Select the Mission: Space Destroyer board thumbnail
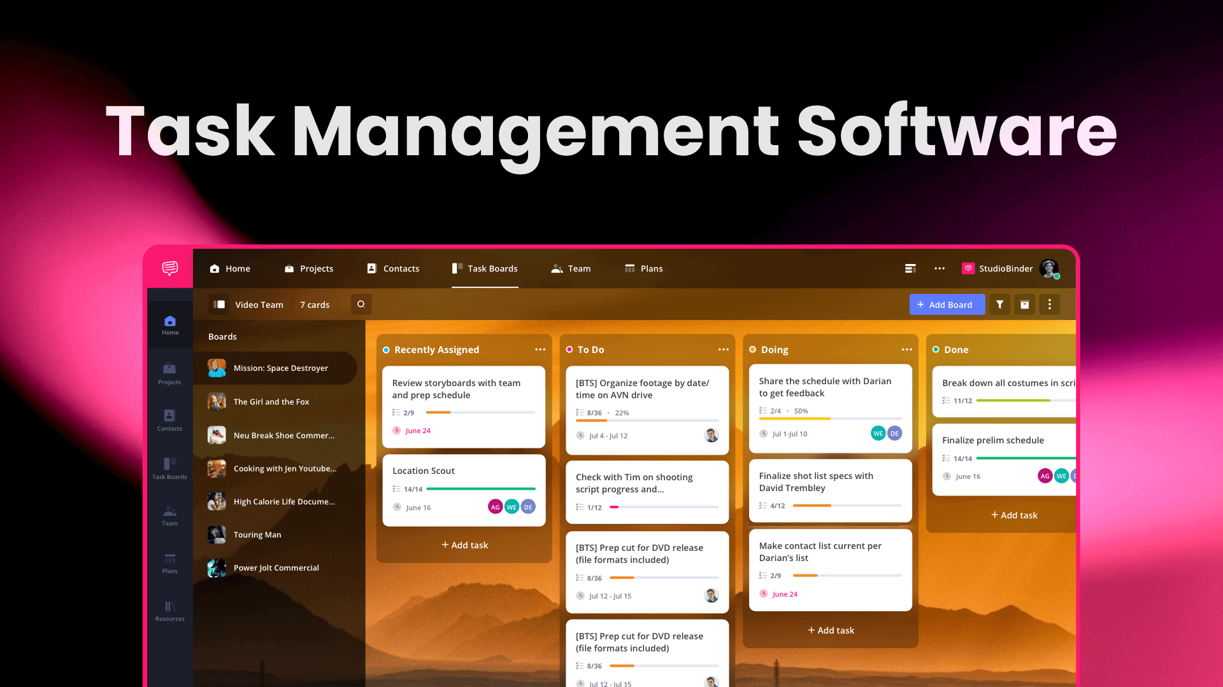Viewport: 1223px width, 687px height. click(217, 368)
